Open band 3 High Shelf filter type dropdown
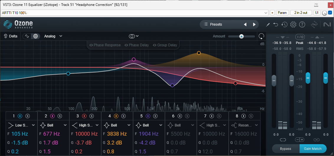 coord(85,125)
